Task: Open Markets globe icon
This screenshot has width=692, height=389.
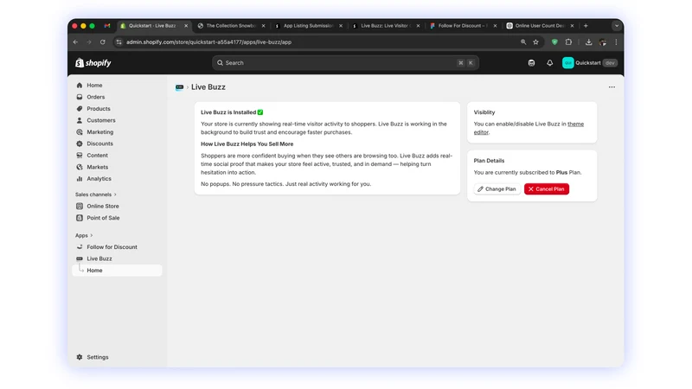Action: click(80, 167)
